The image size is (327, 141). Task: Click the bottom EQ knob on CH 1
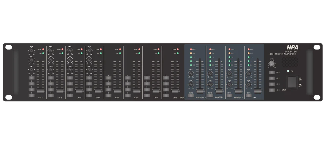coord(31,70)
